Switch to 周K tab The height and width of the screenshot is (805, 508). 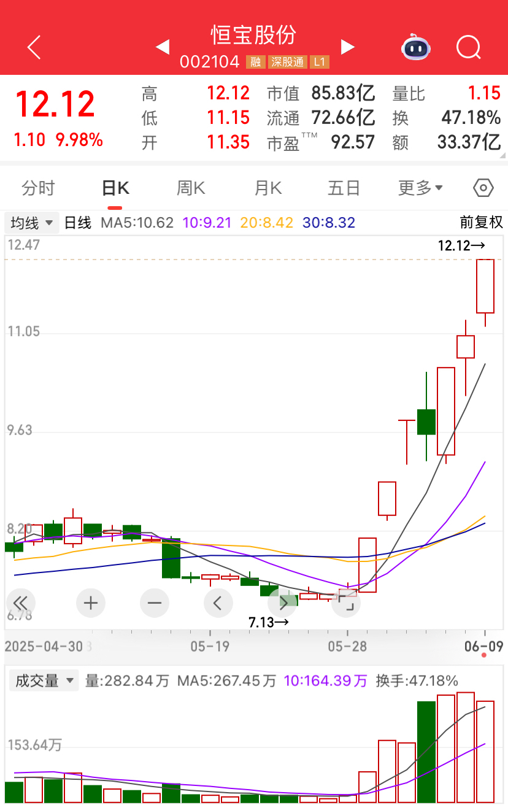tap(191, 188)
